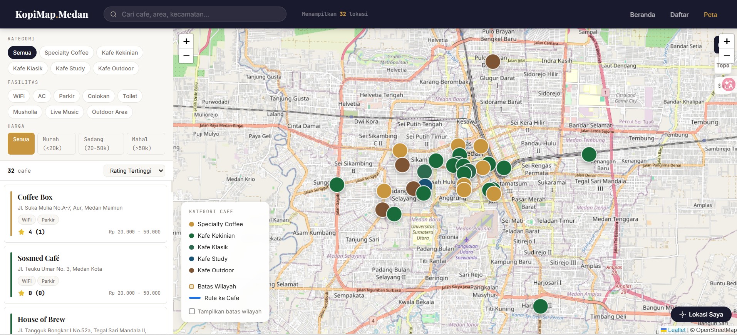Screen dimensions: 737x335
Task: Open the dark blue Kafe Study marker
Action: (425, 184)
